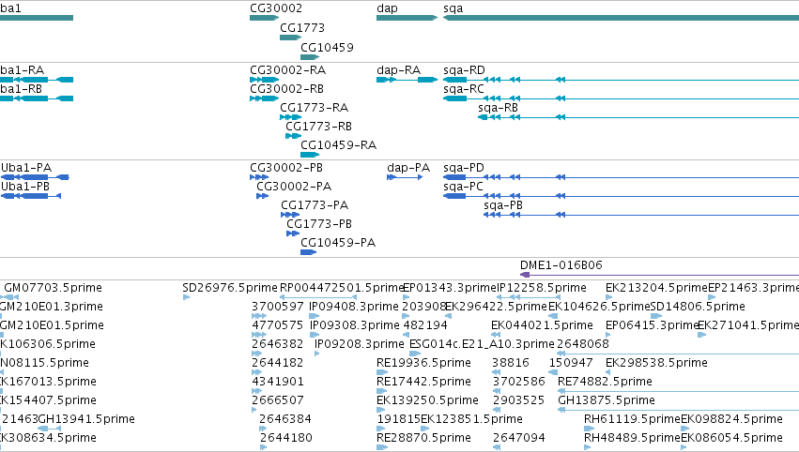Click the EK139250.5prime EST label
Image resolution: width=799 pixels, height=452 pixels.
coord(427,401)
